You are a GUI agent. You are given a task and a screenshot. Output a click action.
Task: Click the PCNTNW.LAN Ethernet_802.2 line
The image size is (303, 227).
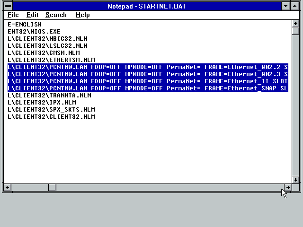tap(148, 67)
